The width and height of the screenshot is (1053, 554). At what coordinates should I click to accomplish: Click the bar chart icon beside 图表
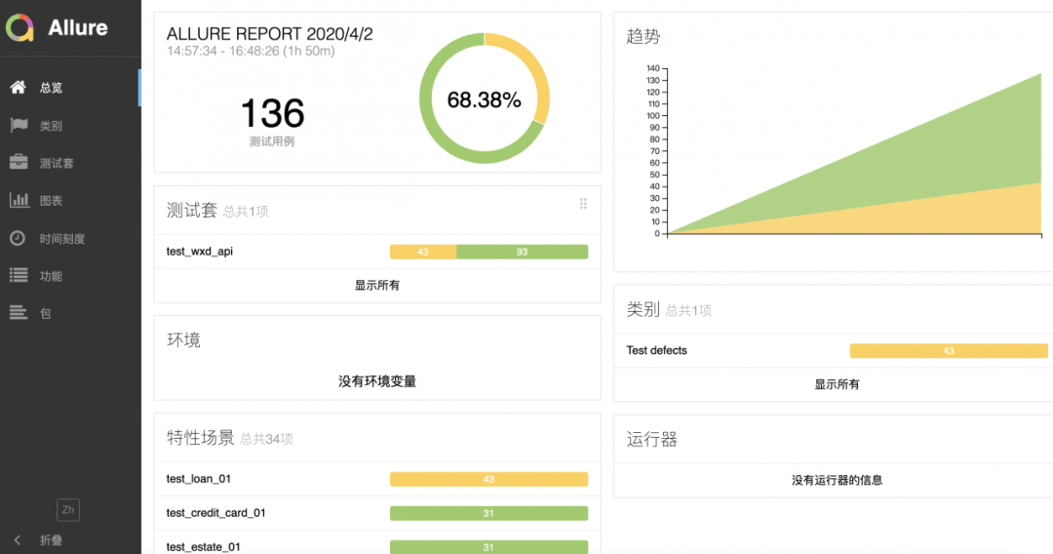coord(19,200)
